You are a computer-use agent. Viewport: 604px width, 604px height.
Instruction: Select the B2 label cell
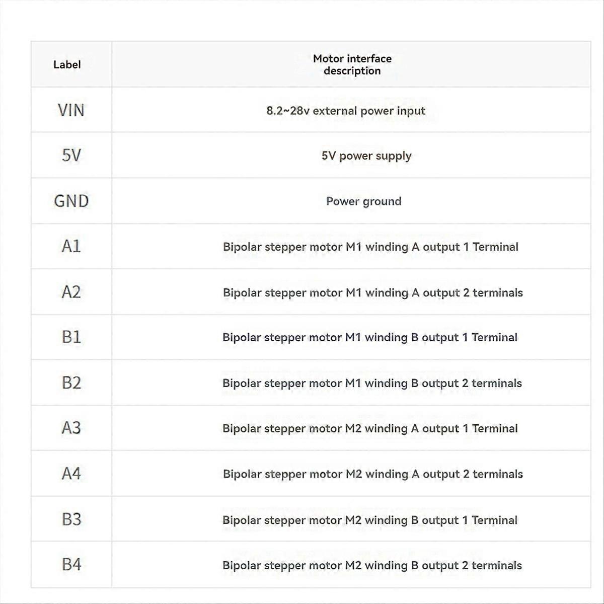point(71,383)
